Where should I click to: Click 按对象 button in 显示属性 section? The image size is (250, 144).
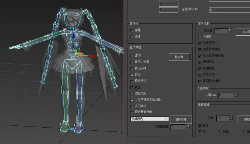pyautogui.click(x=180, y=57)
